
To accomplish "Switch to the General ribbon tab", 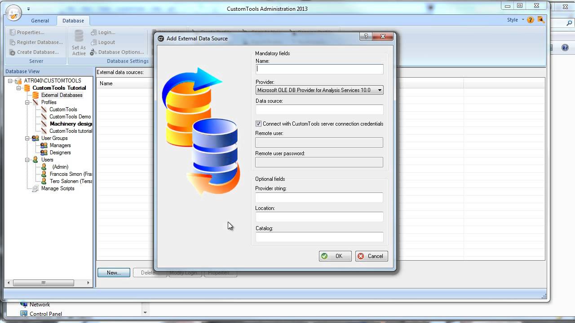I will click(x=40, y=21).
